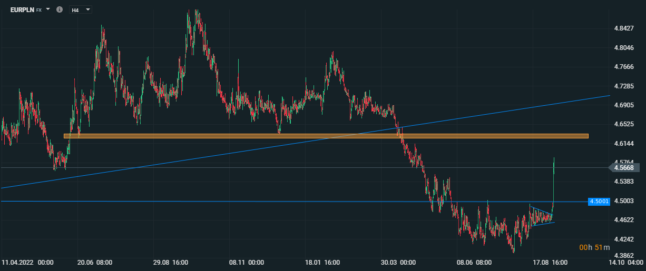Click the 4.8427 price axis value
Screen dimensions: 646x271
tap(623, 28)
